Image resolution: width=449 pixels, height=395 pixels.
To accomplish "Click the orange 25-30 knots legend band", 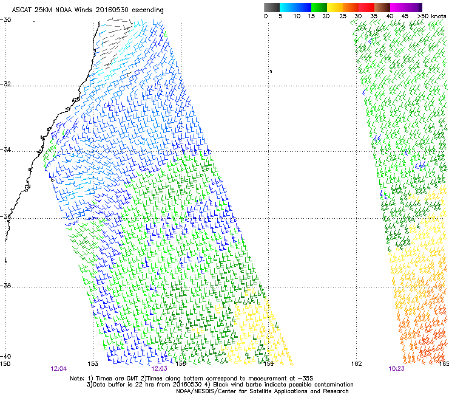I will [351, 7].
